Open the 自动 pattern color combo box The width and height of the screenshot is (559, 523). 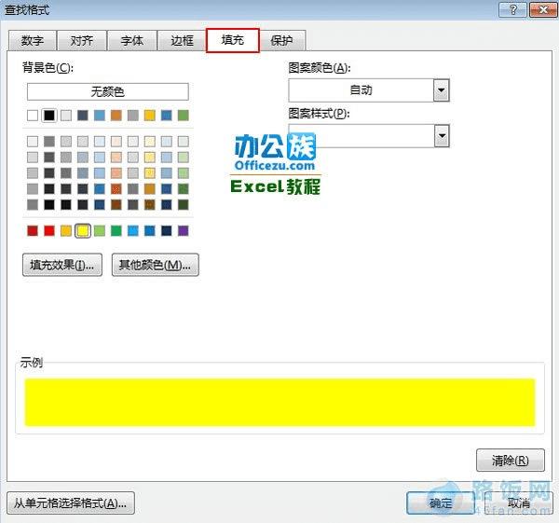point(369,89)
